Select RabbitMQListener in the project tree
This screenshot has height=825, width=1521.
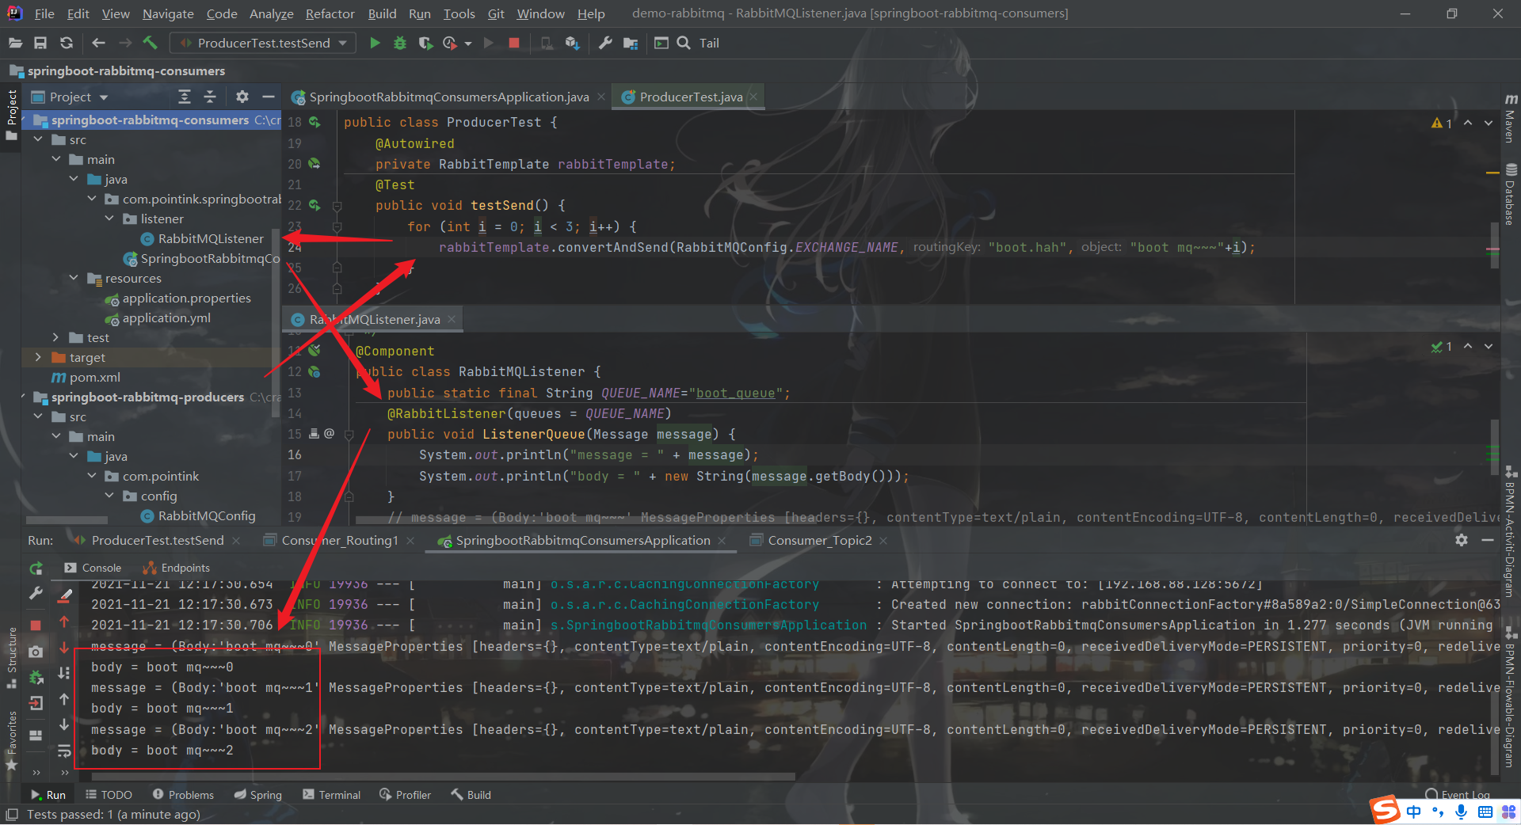pos(210,238)
